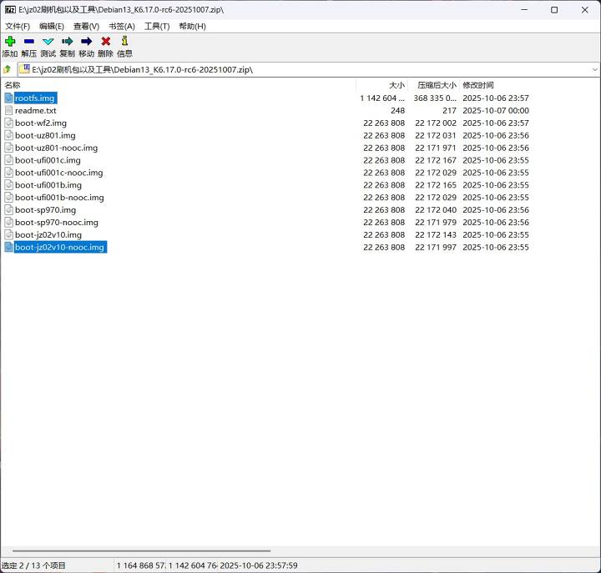Select the file name boot-jz02v10.img

click(x=48, y=235)
